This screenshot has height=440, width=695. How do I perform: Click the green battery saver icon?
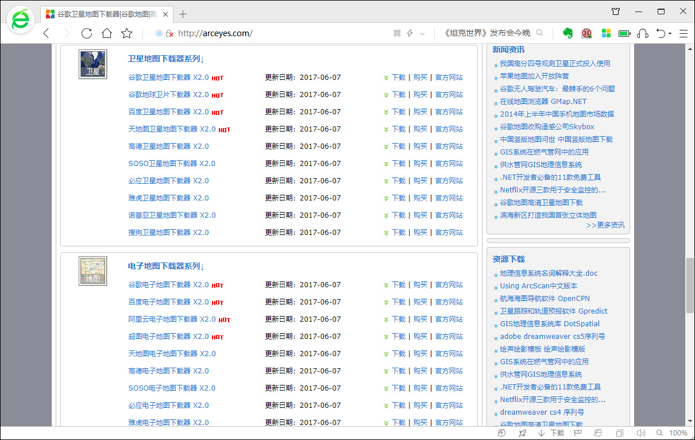click(x=624, y=33)
